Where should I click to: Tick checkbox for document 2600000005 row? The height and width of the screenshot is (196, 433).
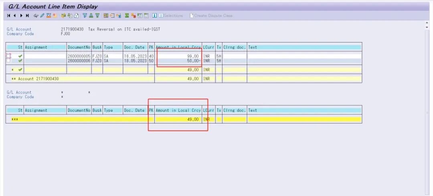pyautogui.click(x=8, y=56)
